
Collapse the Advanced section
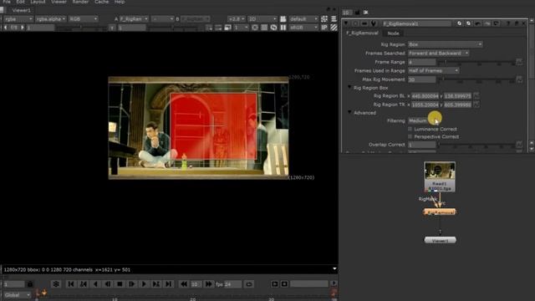349,112
